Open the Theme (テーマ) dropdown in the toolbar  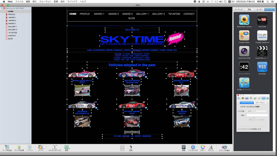pos(41,147)
